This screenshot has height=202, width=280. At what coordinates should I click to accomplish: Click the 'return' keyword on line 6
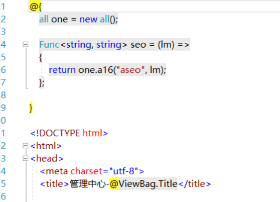click(x=62, y=70)
